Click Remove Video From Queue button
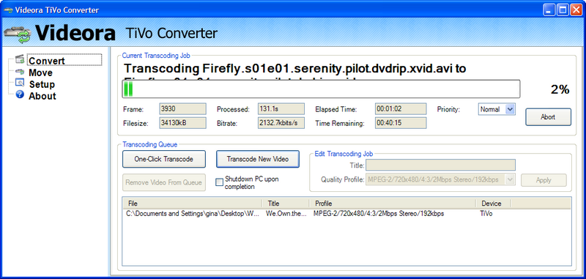The image size is (586, 279). pos(163,182)
